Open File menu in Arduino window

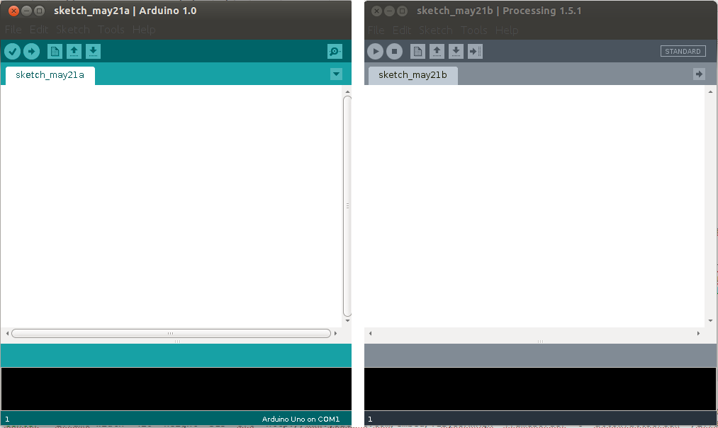pos(13,30)
